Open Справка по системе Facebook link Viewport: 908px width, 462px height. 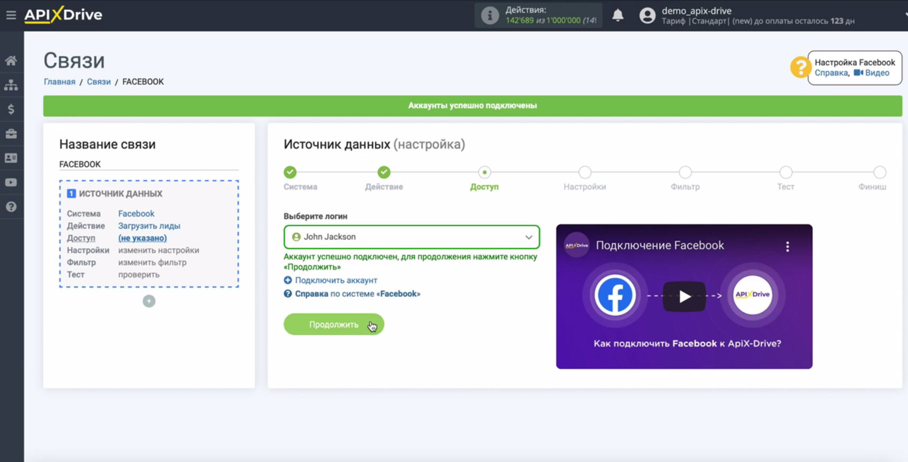pos(357,294)
